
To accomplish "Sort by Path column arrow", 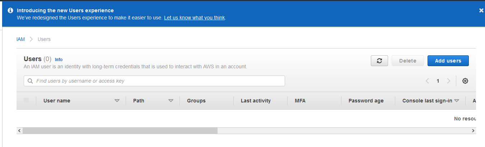I will click(171, 101).
